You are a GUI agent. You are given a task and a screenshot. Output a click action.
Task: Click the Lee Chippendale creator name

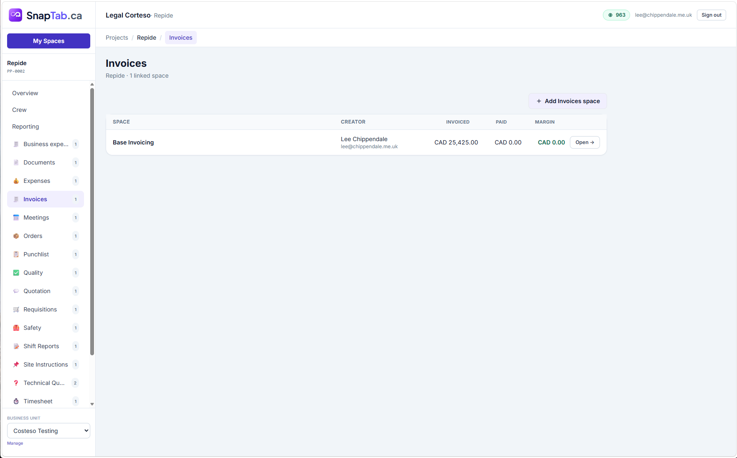coord(364,139)
